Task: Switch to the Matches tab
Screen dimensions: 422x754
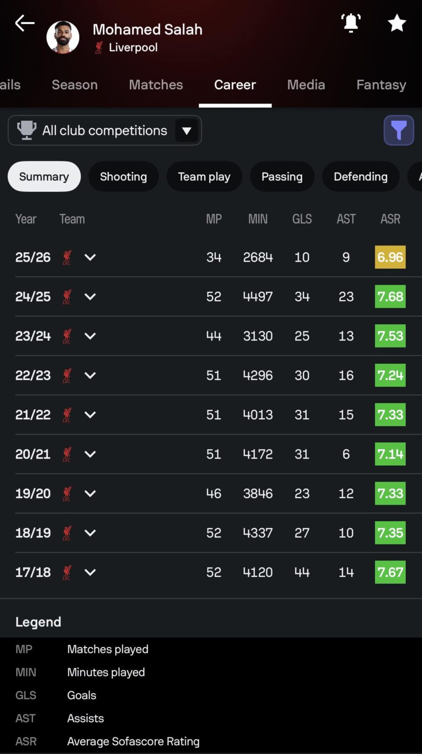Action: tap(156, 85)
